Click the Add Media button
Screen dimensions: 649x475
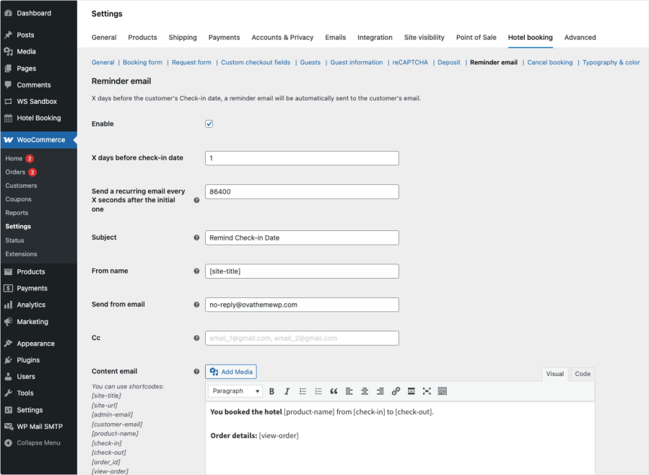point(231,372)
